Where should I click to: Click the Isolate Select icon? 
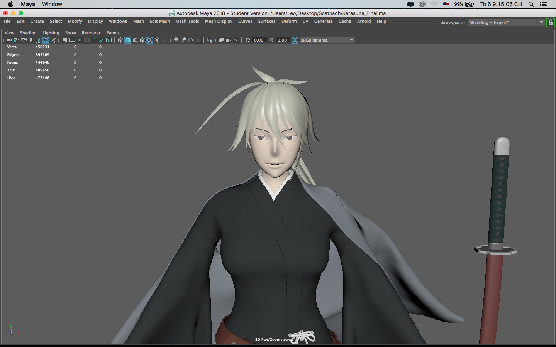(210, 40)
